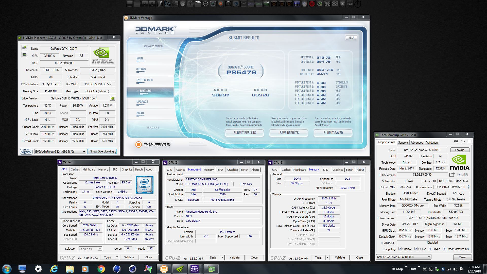487x274 pixels.
Task: Open driver profile settings icon in Inspector
Action: [x=113, y=98]
